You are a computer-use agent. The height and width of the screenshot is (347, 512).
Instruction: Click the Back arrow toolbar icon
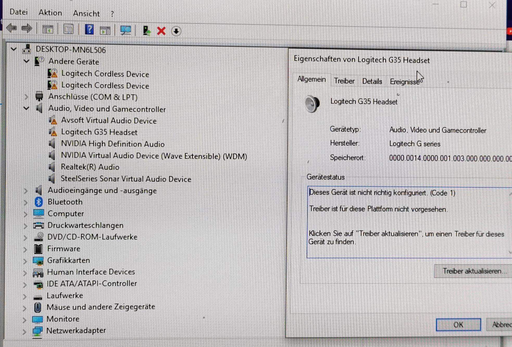[x=12, y=28]
